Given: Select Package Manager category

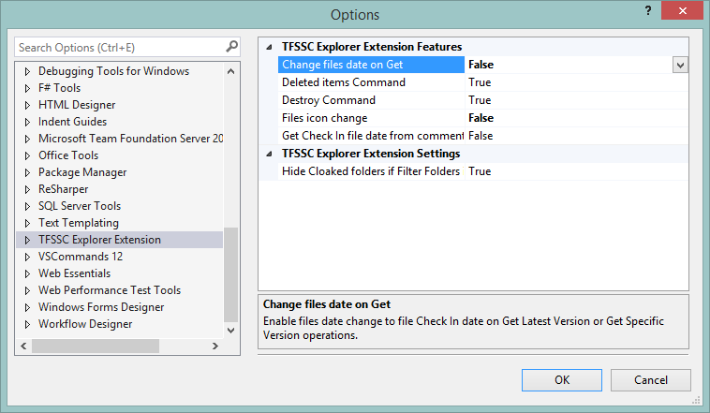Looking at the screenshot, I should click(82, 172).
